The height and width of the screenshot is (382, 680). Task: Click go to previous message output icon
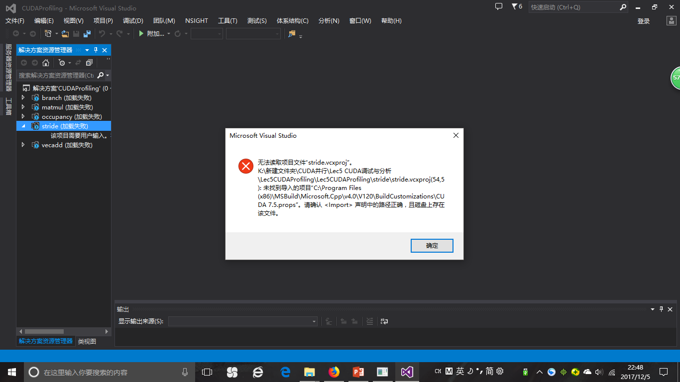(x=343, y=321)
